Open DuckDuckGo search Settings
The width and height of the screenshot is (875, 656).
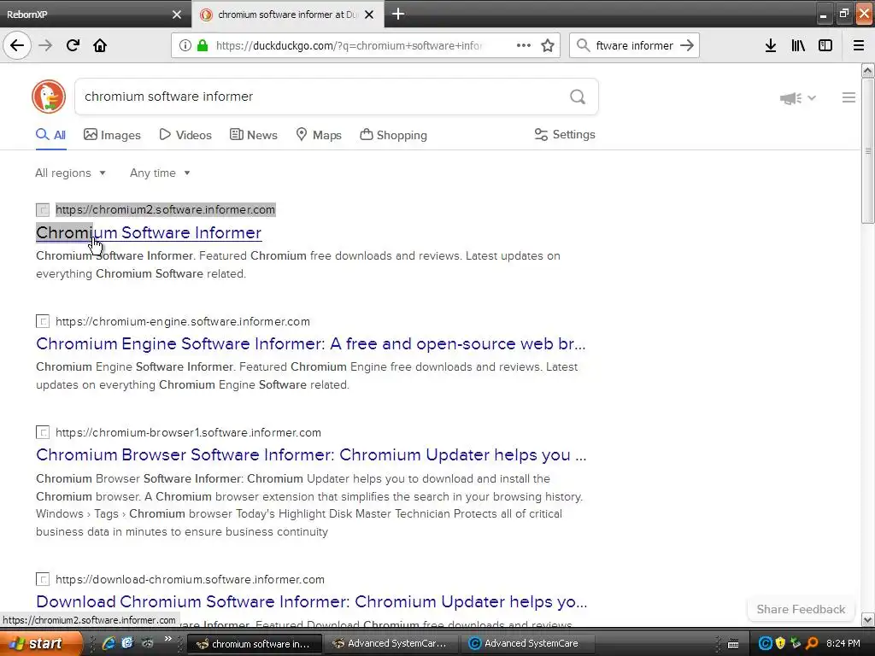[x=565, y=134]
